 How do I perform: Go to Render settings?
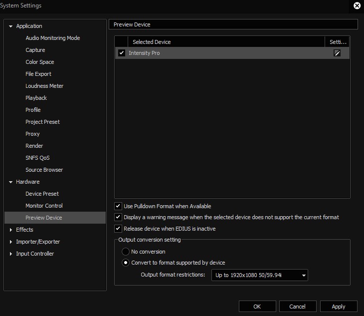34,146
